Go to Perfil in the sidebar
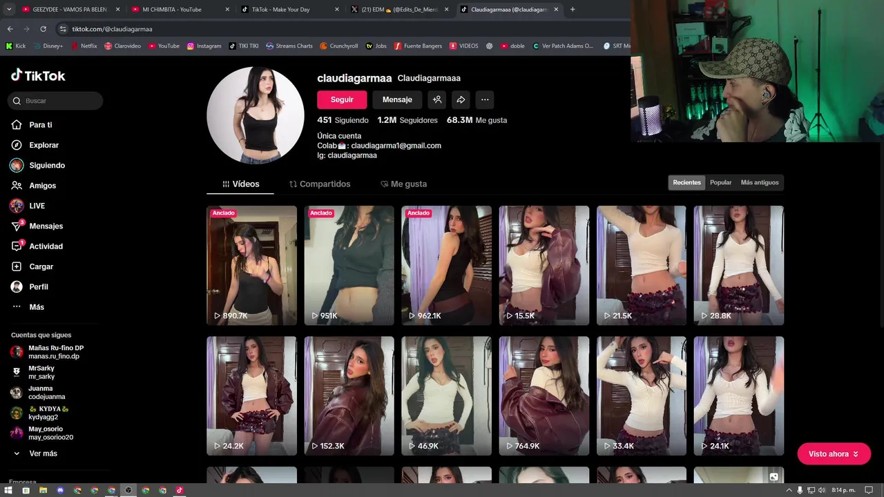The width and height of the screenshot is (884, 497). (x=30, y=286)
